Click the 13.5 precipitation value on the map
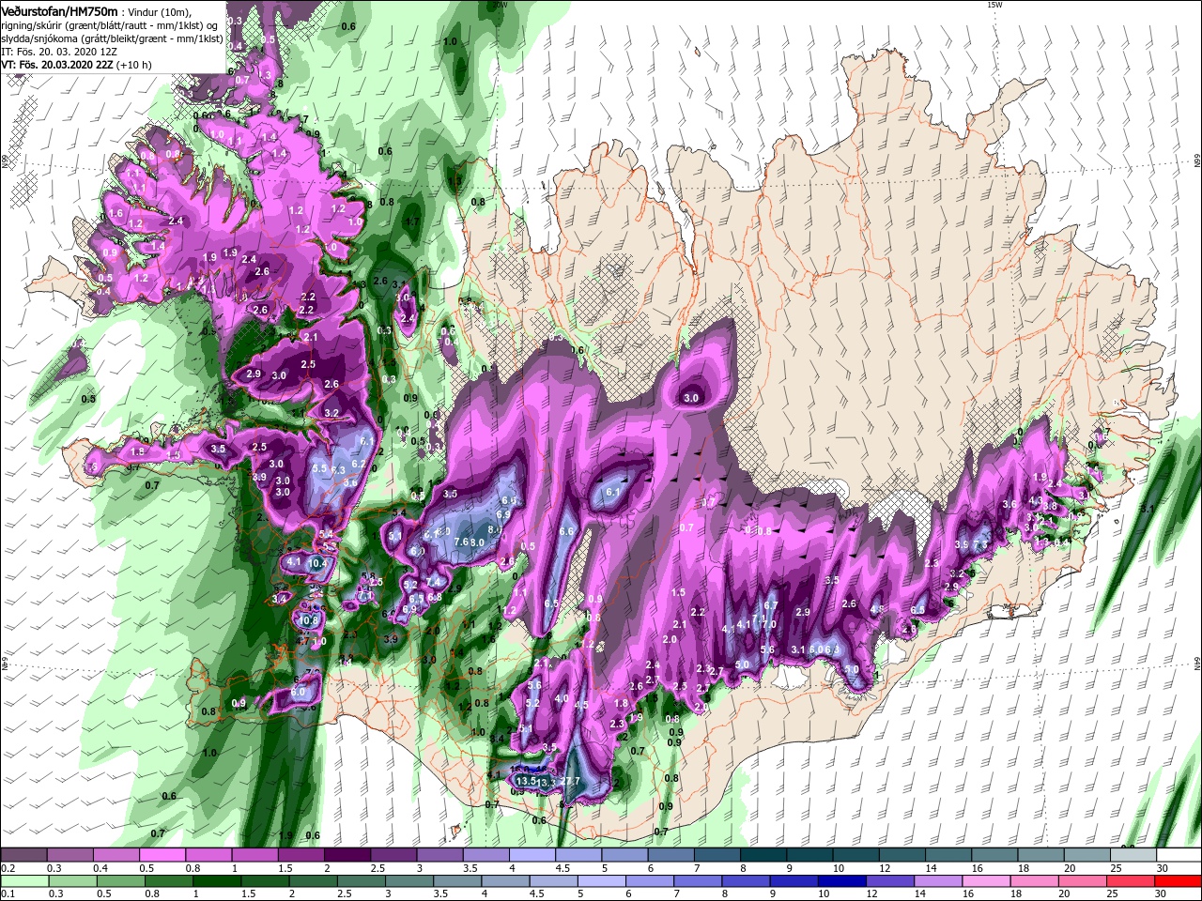The image size is (1202, 901). (x=527, y=781)
